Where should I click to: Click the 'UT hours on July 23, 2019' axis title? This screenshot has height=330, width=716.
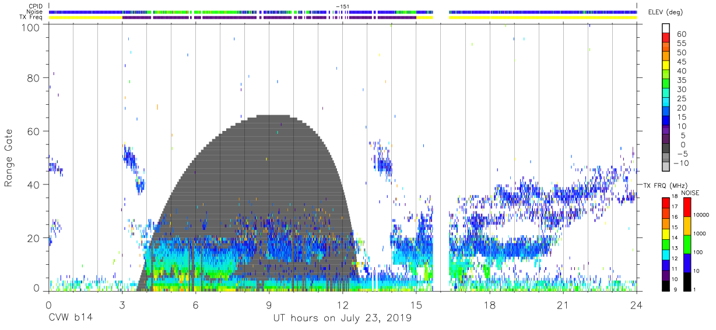tap(342, 318)
